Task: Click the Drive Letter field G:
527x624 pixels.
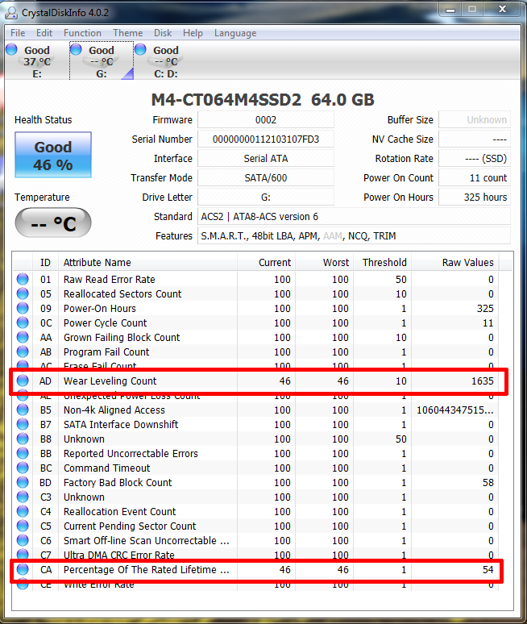Action: [266, 197]
